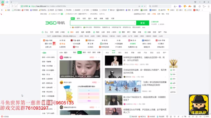Follow the 每日大闯关 account
211x118 pixels.
(94, 82)
